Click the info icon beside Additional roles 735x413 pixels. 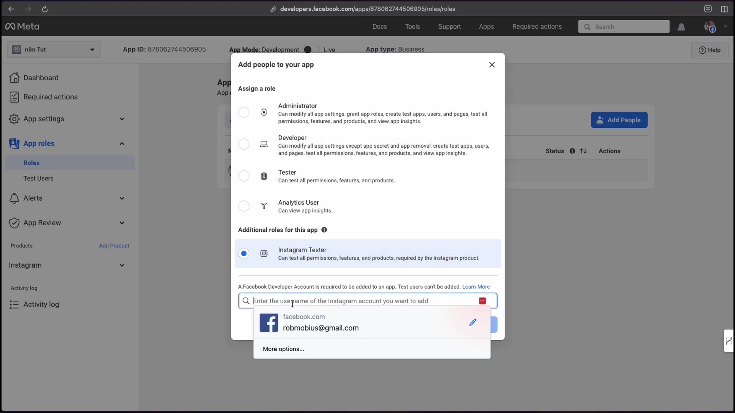324,230
